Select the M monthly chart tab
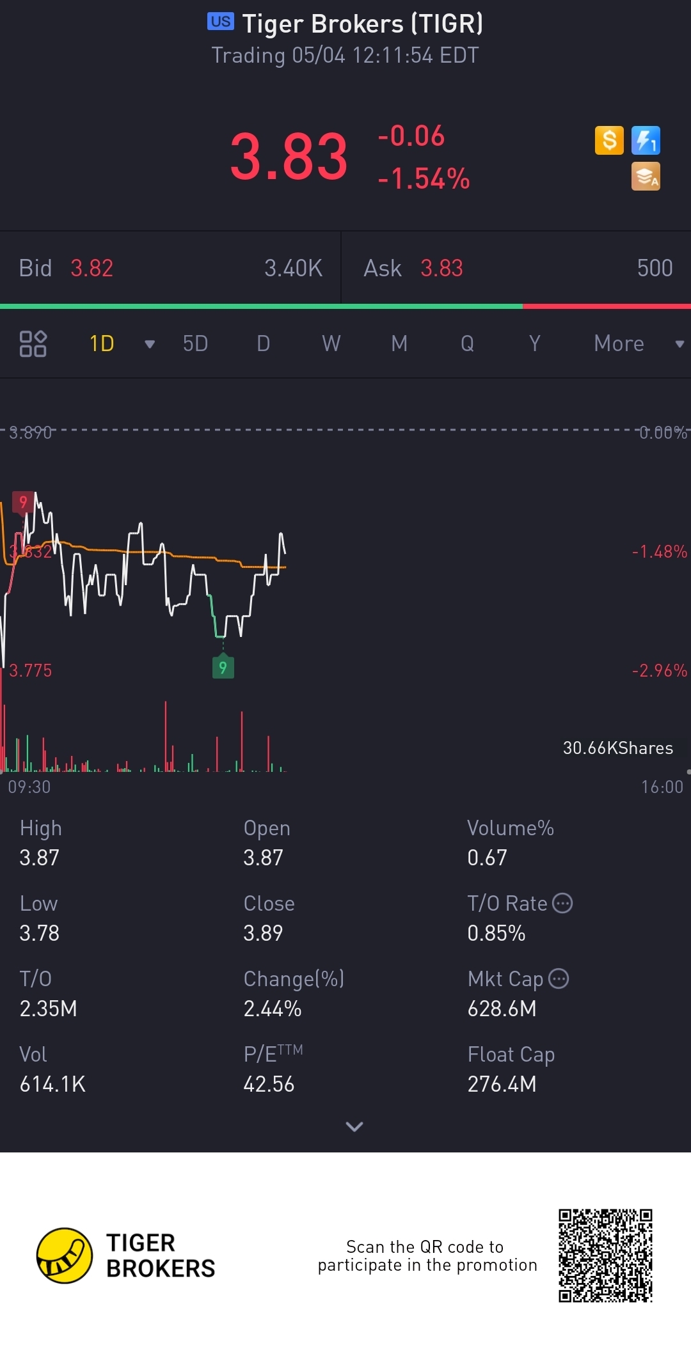691x1359 pixels. pos(399,343)
